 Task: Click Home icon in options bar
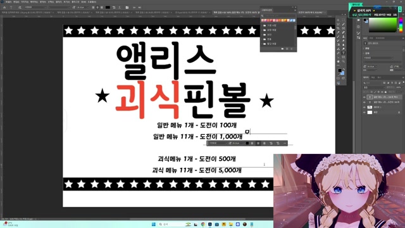(x=4, y=8)
